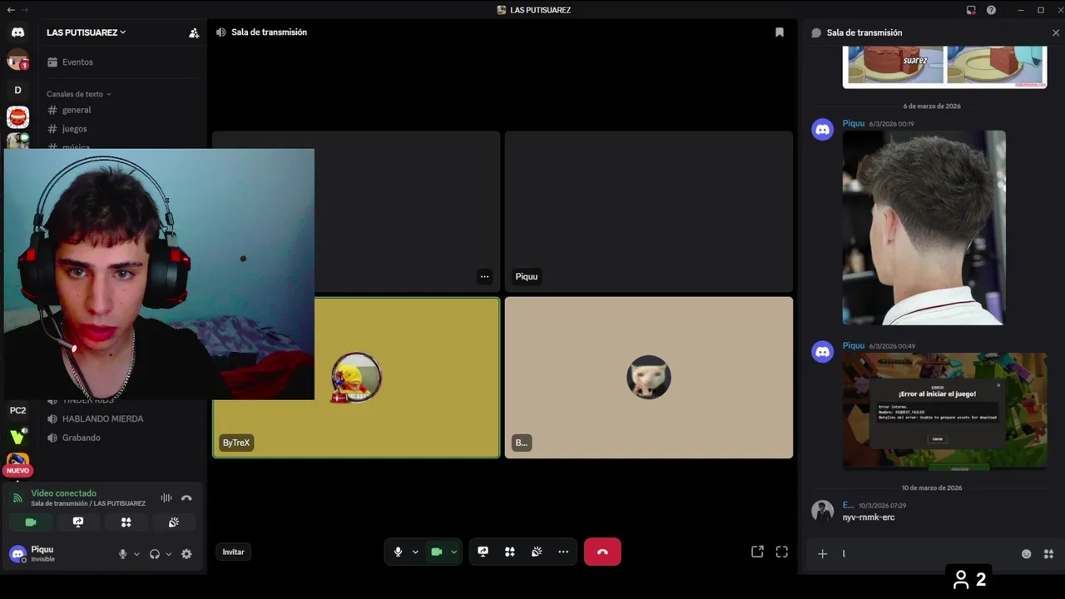Open the game error screenshot in chat

coord(944,411)
